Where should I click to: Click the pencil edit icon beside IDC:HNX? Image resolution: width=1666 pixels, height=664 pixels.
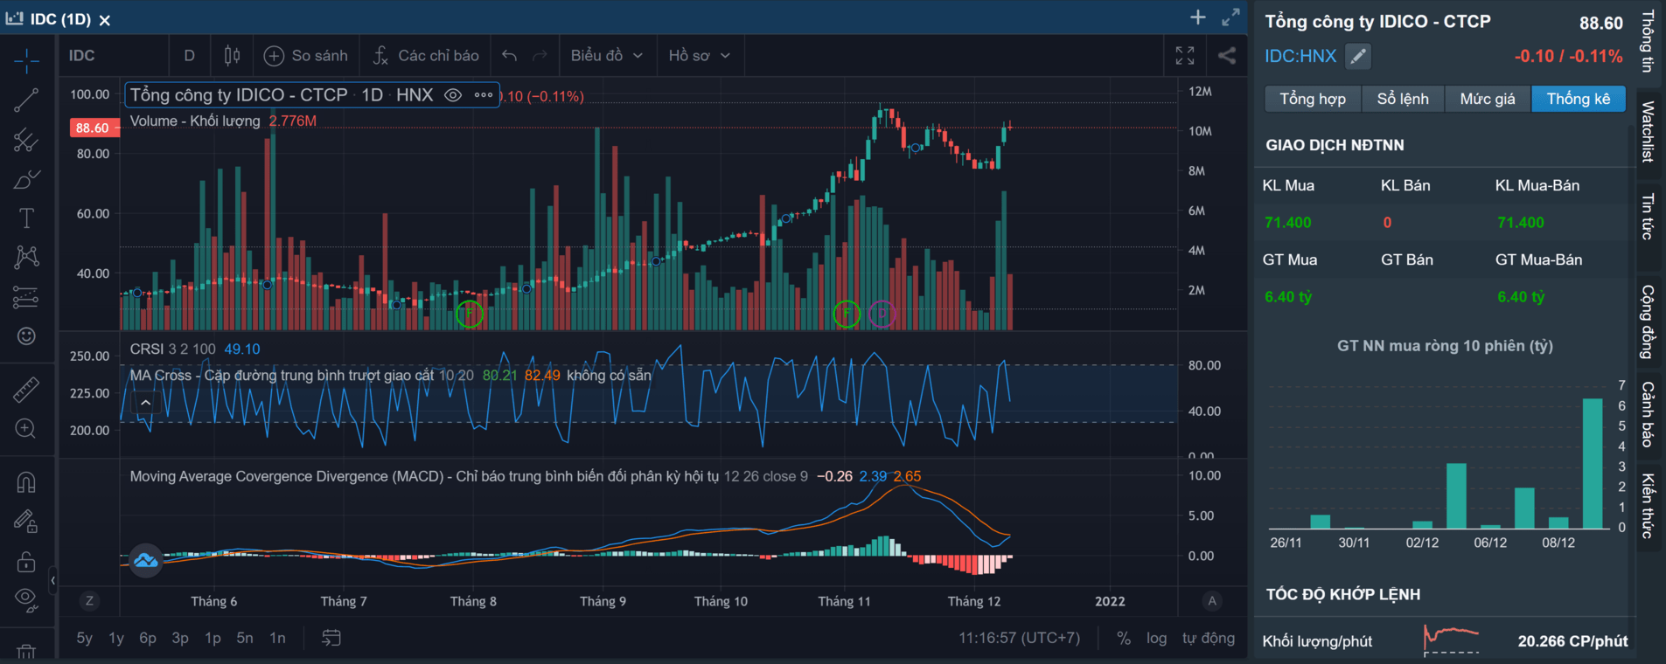point(1357,56)
